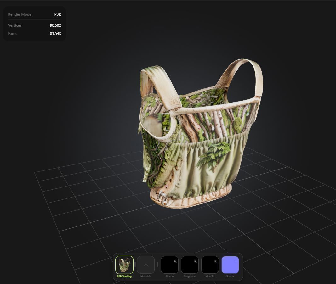This screenshot has height=284, width=336.
Task: Click the Faces label
Action: 12,34
